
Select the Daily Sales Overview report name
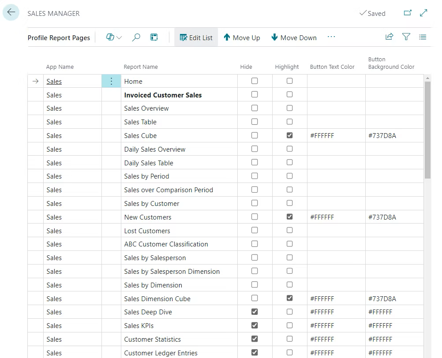[x=155, y=149]
